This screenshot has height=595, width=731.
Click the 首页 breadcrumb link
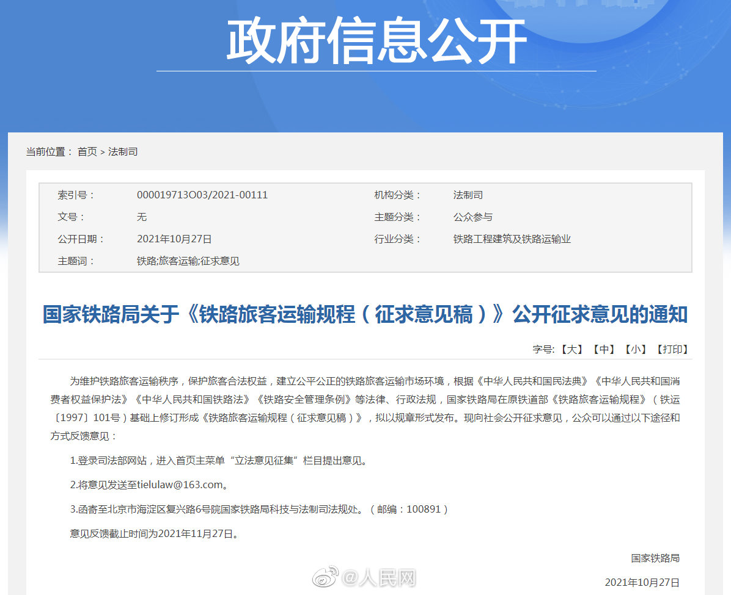[x=87, y=152]
